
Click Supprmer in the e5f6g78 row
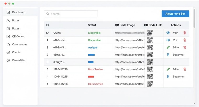pos(178,55)
